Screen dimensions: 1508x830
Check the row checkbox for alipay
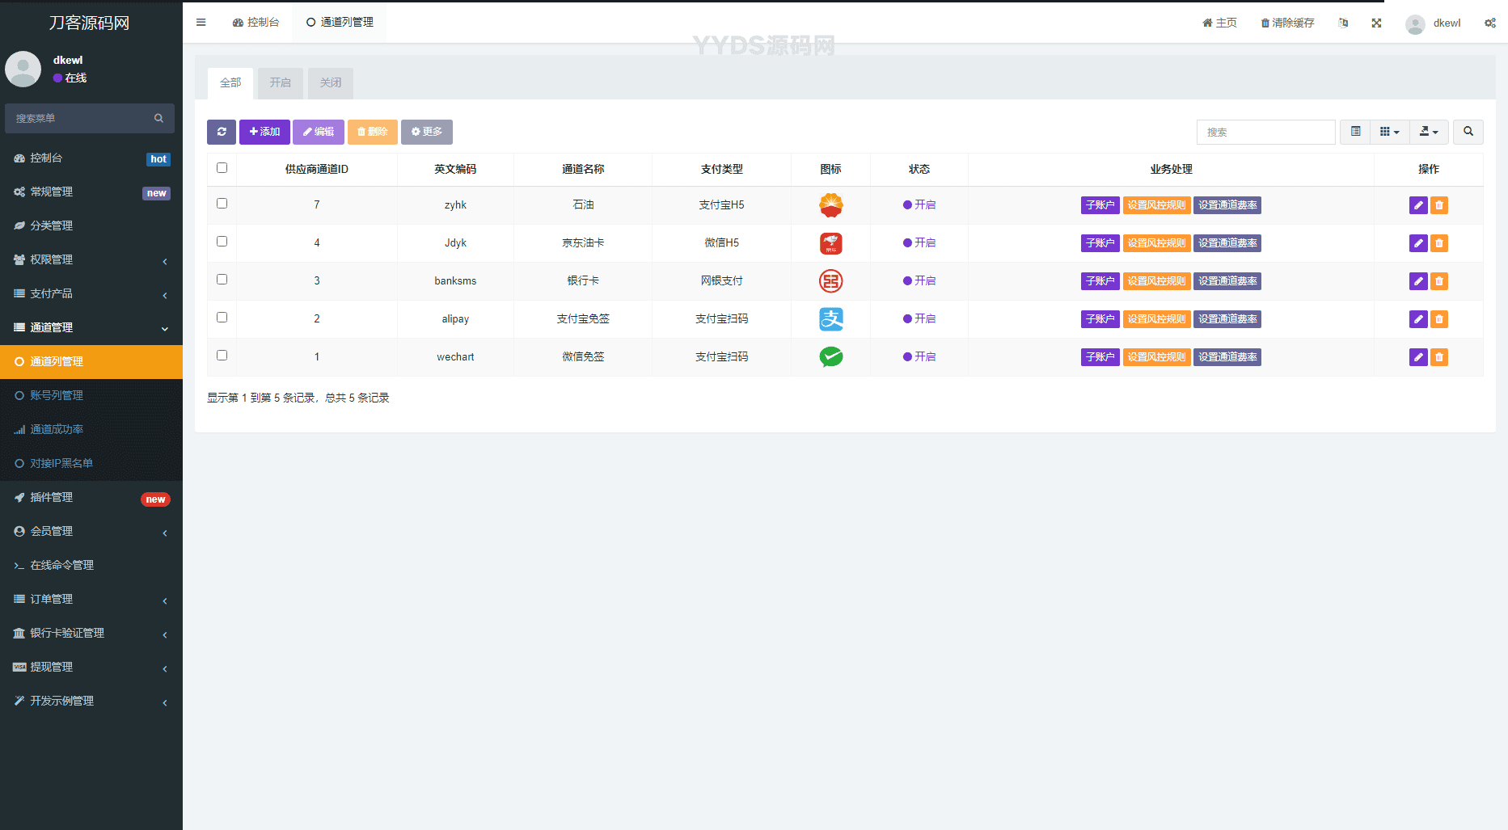(222, 318)
